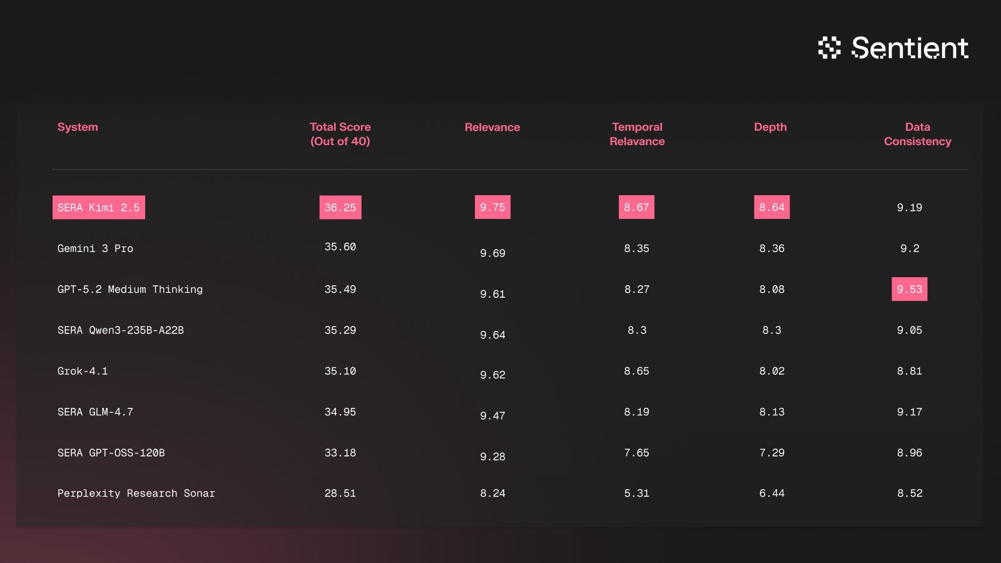Click the highlighted depth value 8.64
The height and width of the screenshot is (563, 1001).
pyautogui.click(x=771, y=208)
